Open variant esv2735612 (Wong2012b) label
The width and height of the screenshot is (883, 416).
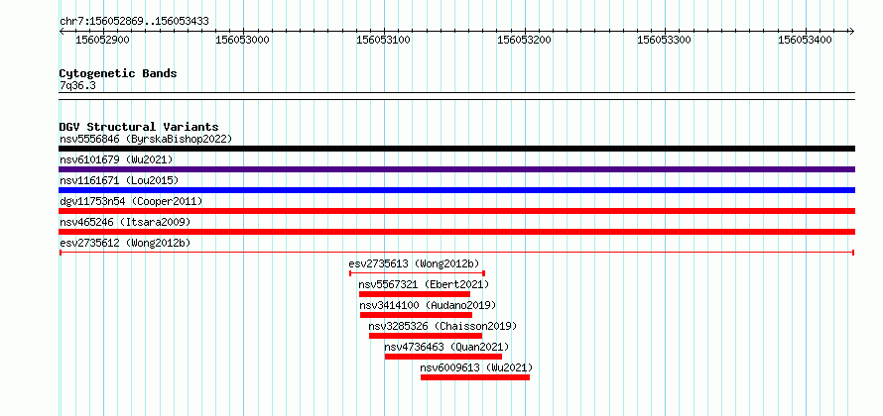125,243
